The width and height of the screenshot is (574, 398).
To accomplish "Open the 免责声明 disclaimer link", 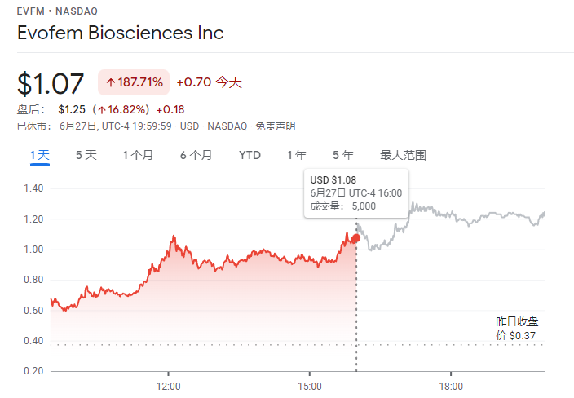I will click(276, 126).
